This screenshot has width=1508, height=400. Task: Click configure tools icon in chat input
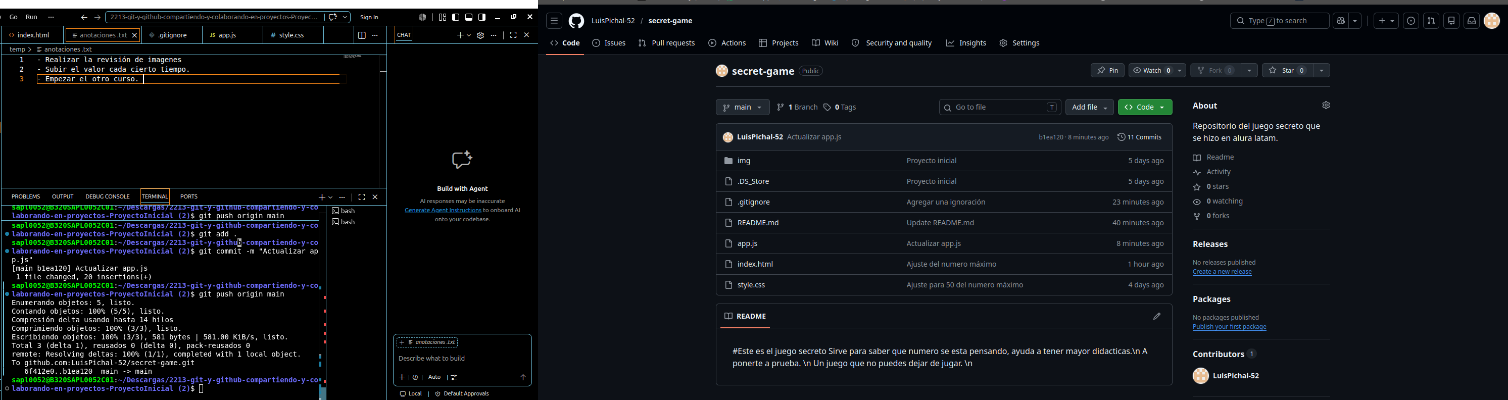[454, 378]
